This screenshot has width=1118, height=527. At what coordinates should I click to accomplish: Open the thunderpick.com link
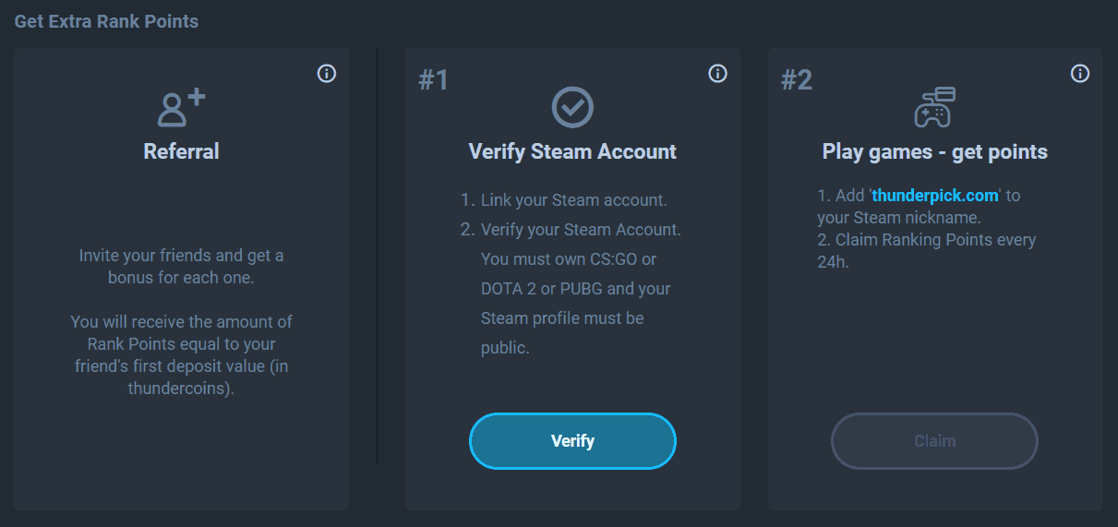click(x=935, y=196)
